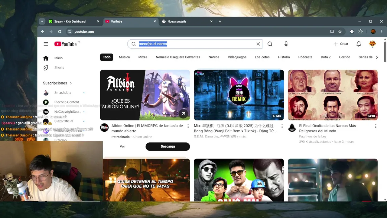The height and width of the screenshot is (218, 387).
Task: Click the Descarga button
Action: pos(168,147)
